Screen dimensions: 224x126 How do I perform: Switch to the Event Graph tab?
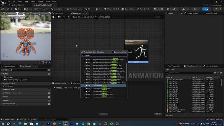click(x=57, y=13)
